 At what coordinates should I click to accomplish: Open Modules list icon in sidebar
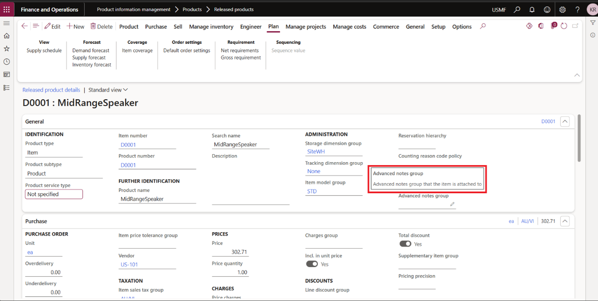tap(7, 88)
